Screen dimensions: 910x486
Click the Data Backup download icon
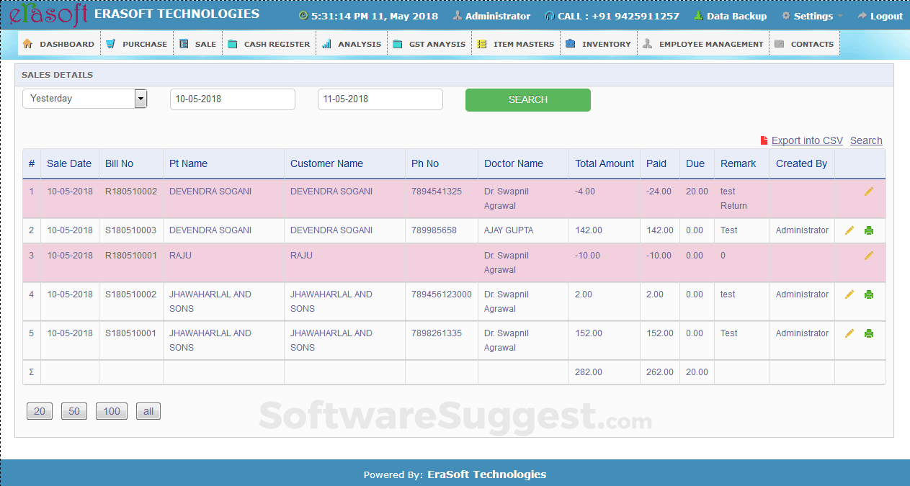(698, 16)
